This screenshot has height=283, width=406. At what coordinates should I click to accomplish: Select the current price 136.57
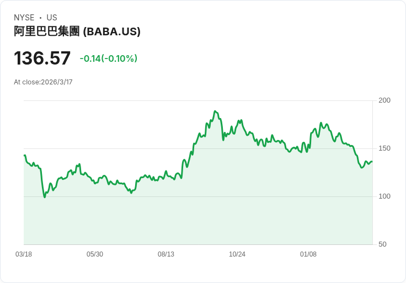[42, 58]
